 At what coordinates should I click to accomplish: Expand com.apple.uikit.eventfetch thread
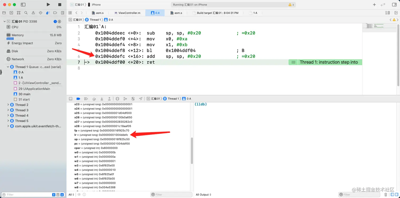coord(8,126)
